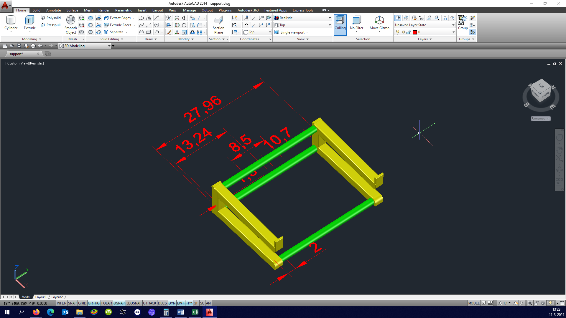Click the MODEL space button in status bar

(x=474, y=303)
